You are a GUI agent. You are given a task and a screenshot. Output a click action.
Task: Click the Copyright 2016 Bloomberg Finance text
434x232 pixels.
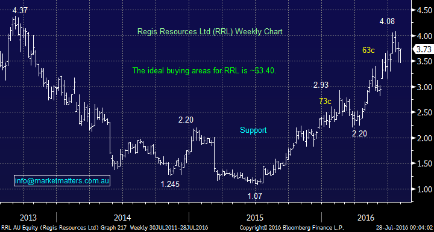point(292,228)
